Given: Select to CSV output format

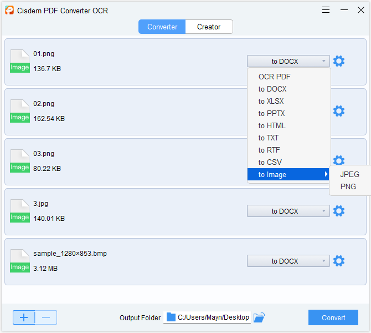Looking at the screenshot, I should pyautogui.click(x=288, y=162).
